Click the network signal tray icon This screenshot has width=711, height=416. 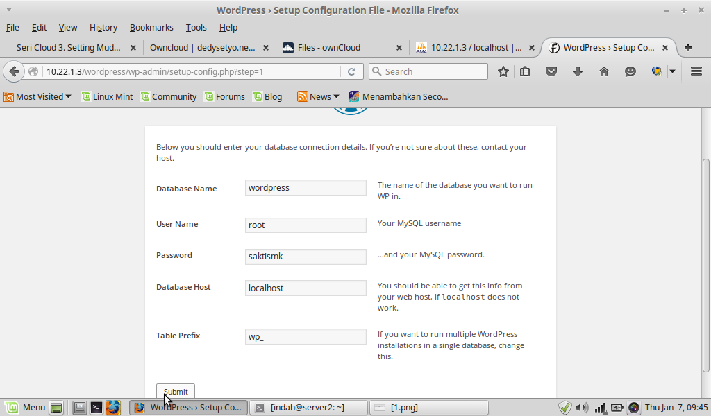click(x=599, y=408)
